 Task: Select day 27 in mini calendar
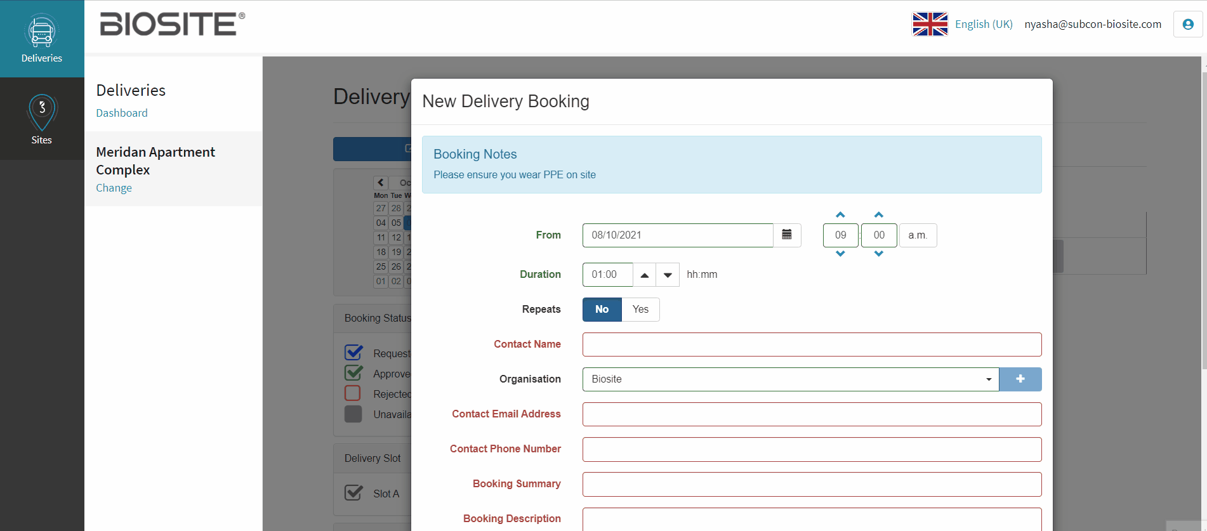(x=381, y=208)
